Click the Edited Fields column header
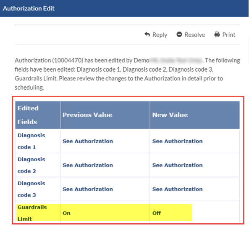 tap(38, 115)
